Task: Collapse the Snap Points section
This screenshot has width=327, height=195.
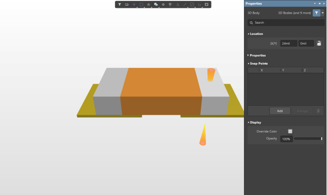Action: tap(258, 64)
